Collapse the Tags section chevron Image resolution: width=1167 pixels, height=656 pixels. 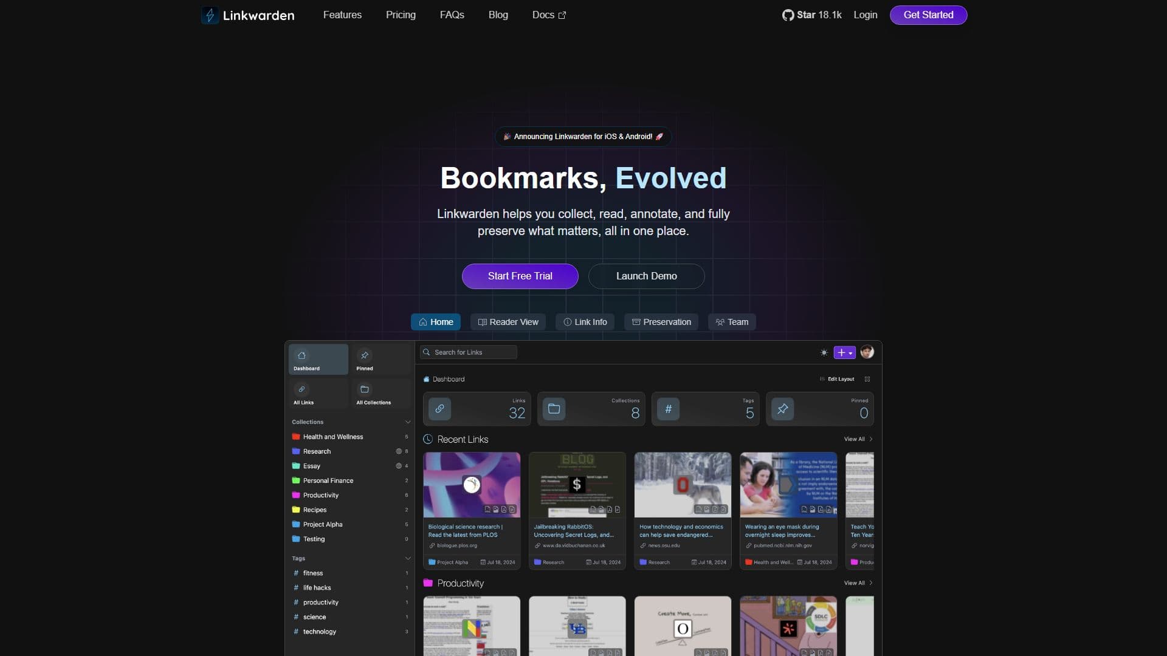click(408, 558)
